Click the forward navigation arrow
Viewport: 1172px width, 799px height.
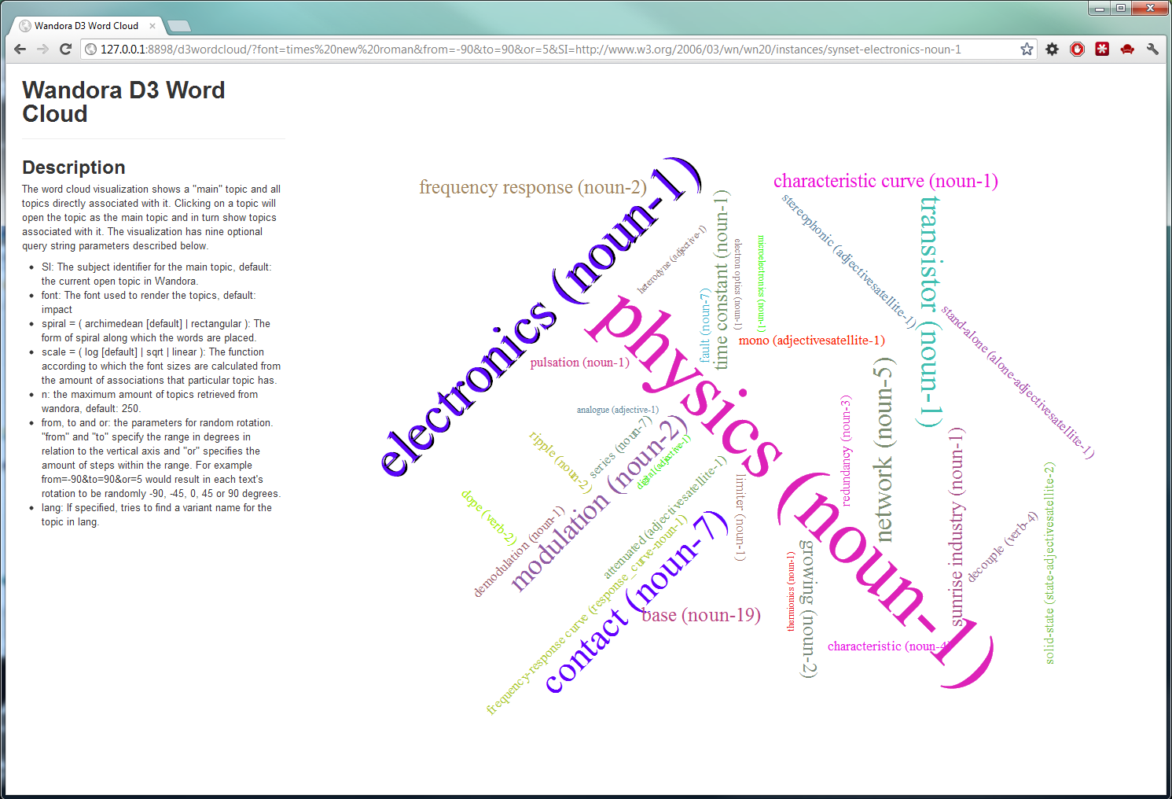[x=42, y=49]
